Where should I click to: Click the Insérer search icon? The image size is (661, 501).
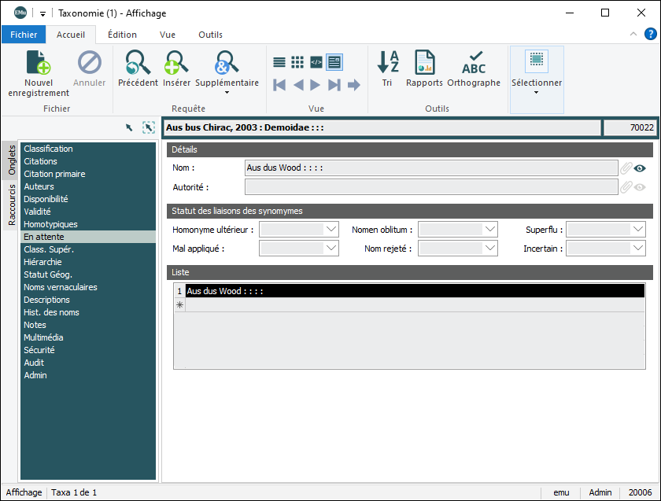pos(176,63)
